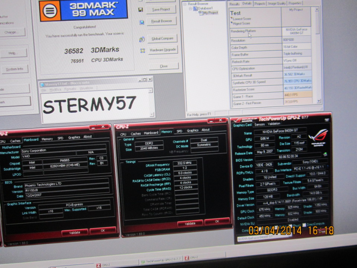Open the Formato menu in Notepad
The height and width of the screenshot is (268, 357).
coord(70,89)
